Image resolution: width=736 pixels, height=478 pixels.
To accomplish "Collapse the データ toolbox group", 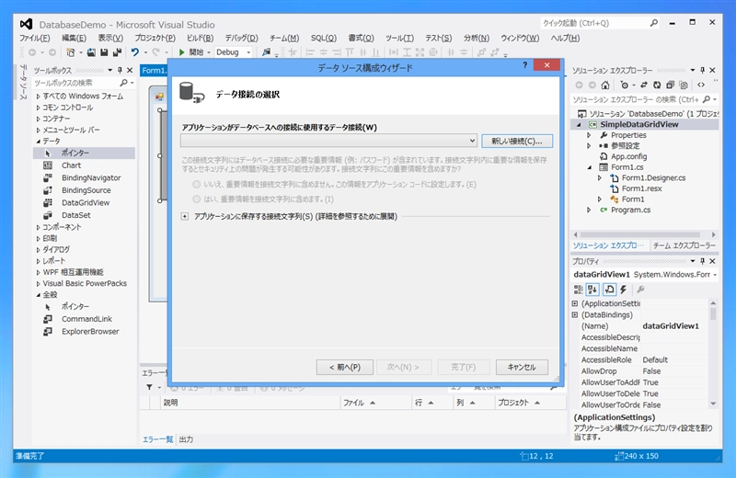I will tap(38, 142).
